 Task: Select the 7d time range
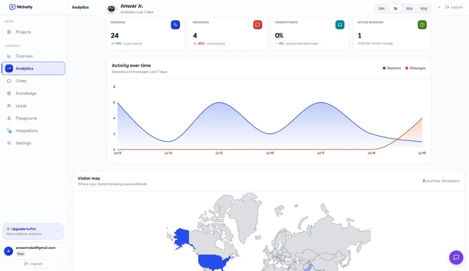click(x=395, y=8)
